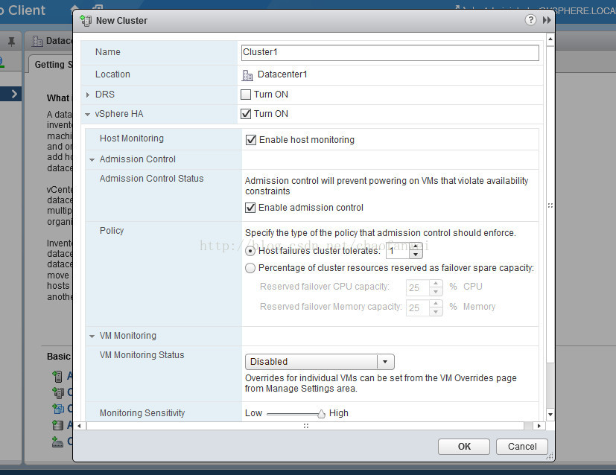The width and height of the screenshot is (616, 475).
Task: Click OK to create cluster
Action: point(464,447)
